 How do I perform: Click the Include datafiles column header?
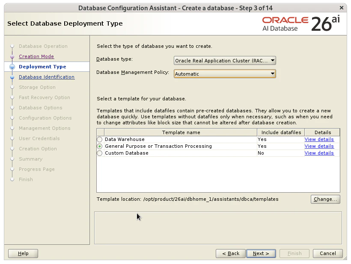pos(281,132)
